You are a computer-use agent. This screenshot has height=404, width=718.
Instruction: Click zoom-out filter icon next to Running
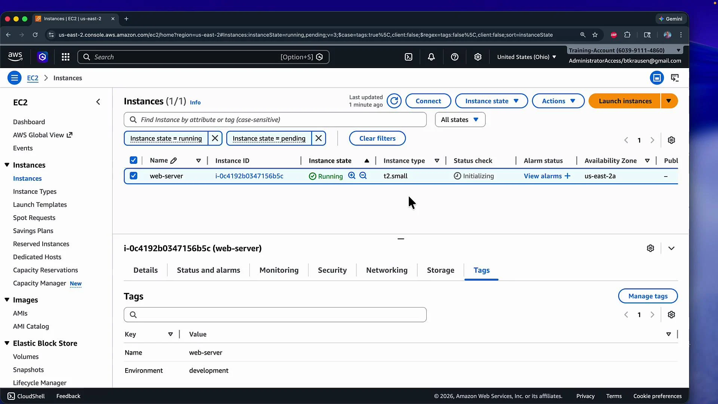click(363, 175)
